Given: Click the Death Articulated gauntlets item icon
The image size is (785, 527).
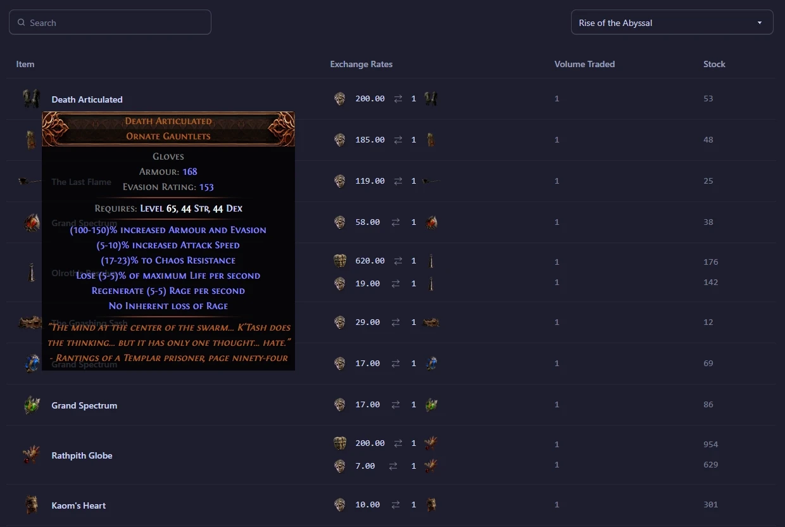Looking at the screenshot, I should [x=32, y=99].
